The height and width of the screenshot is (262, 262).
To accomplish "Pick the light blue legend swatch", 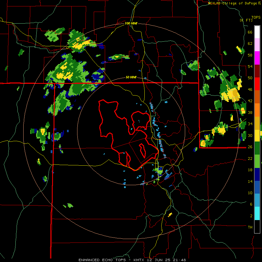I will [257, 201].
